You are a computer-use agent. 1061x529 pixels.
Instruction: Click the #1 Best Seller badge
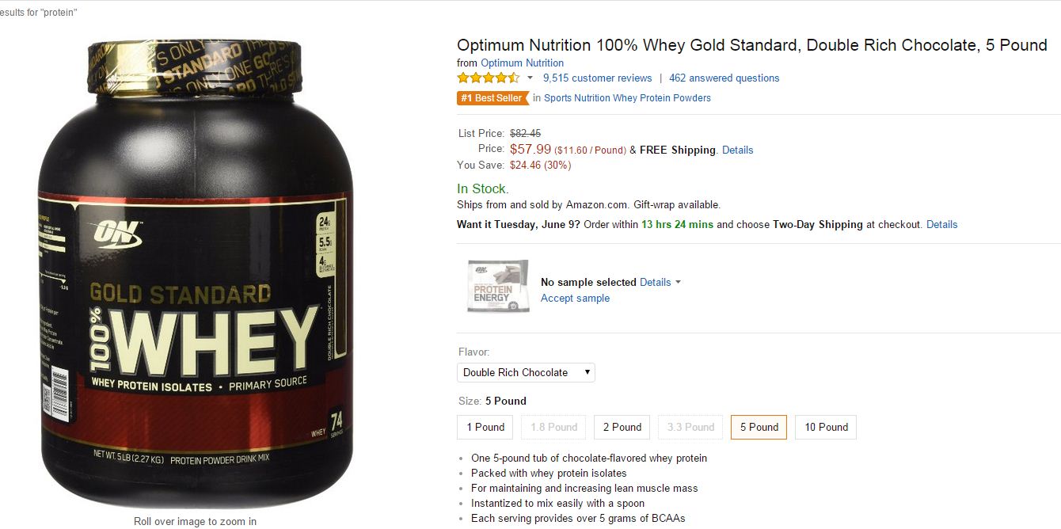pos(492,98)
